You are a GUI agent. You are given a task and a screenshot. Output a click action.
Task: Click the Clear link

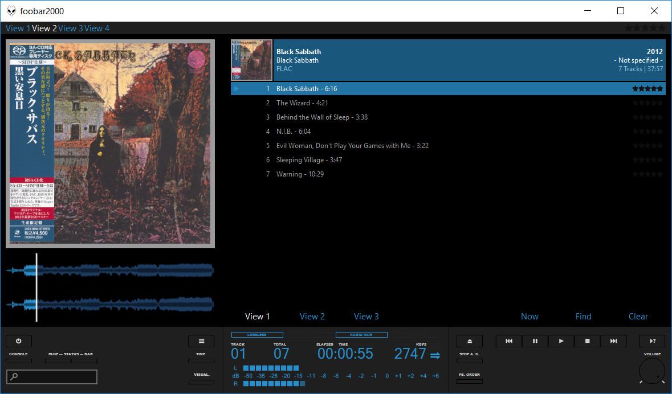click(x=638, y=317)
